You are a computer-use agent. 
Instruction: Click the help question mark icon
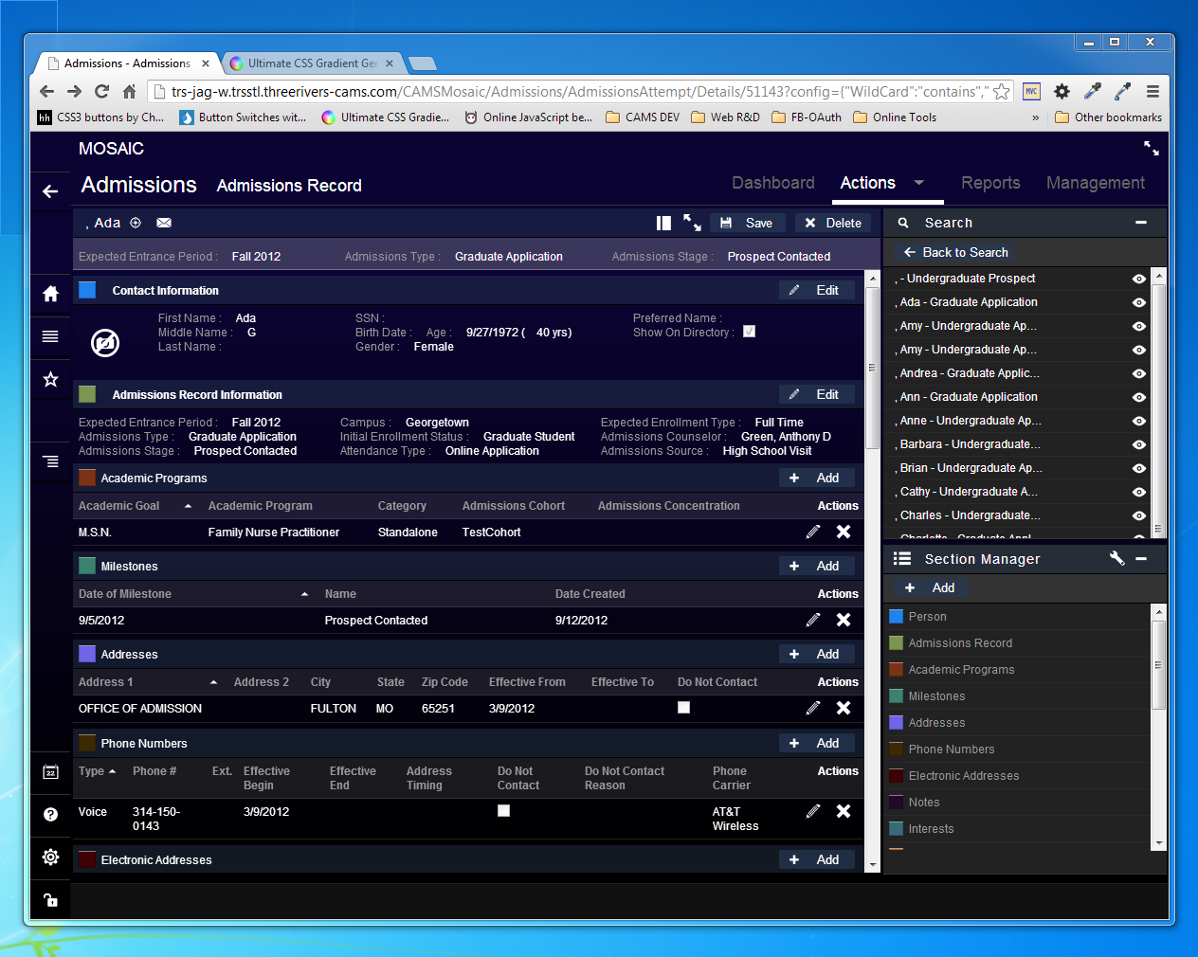tap(50, 814)
